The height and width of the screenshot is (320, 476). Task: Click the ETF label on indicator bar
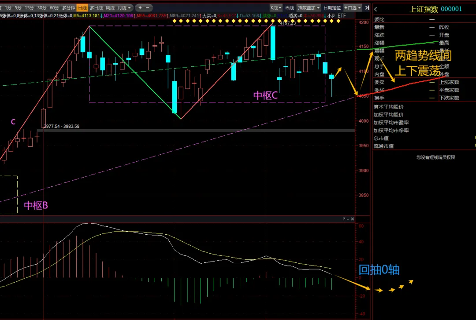point(342,15)
